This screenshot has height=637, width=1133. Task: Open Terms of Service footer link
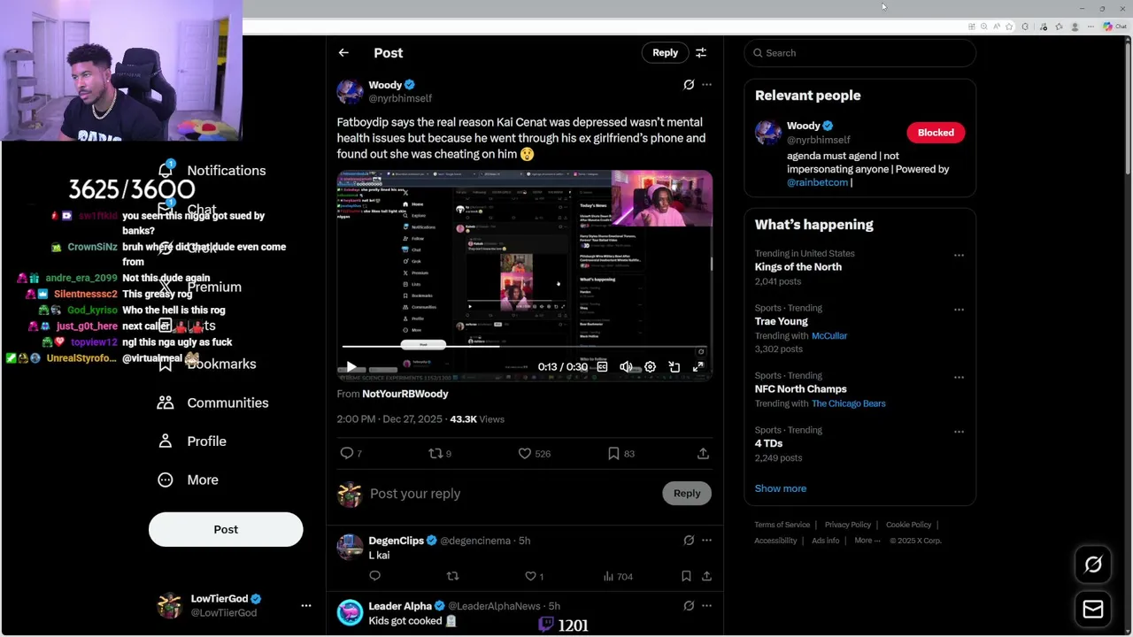point(782,525)
